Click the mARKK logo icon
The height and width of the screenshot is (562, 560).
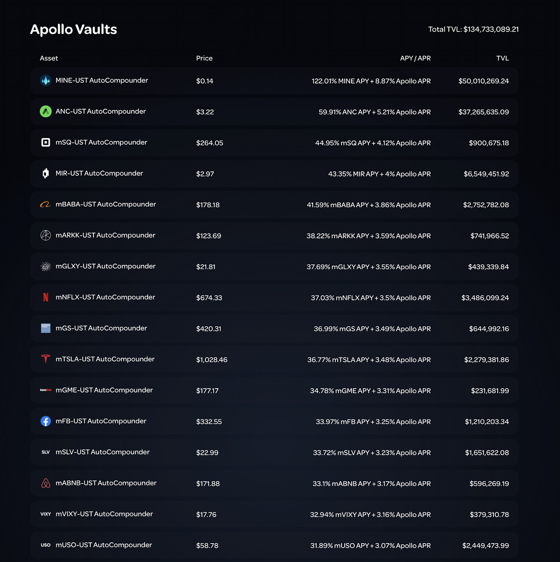(x=46, y=235)
